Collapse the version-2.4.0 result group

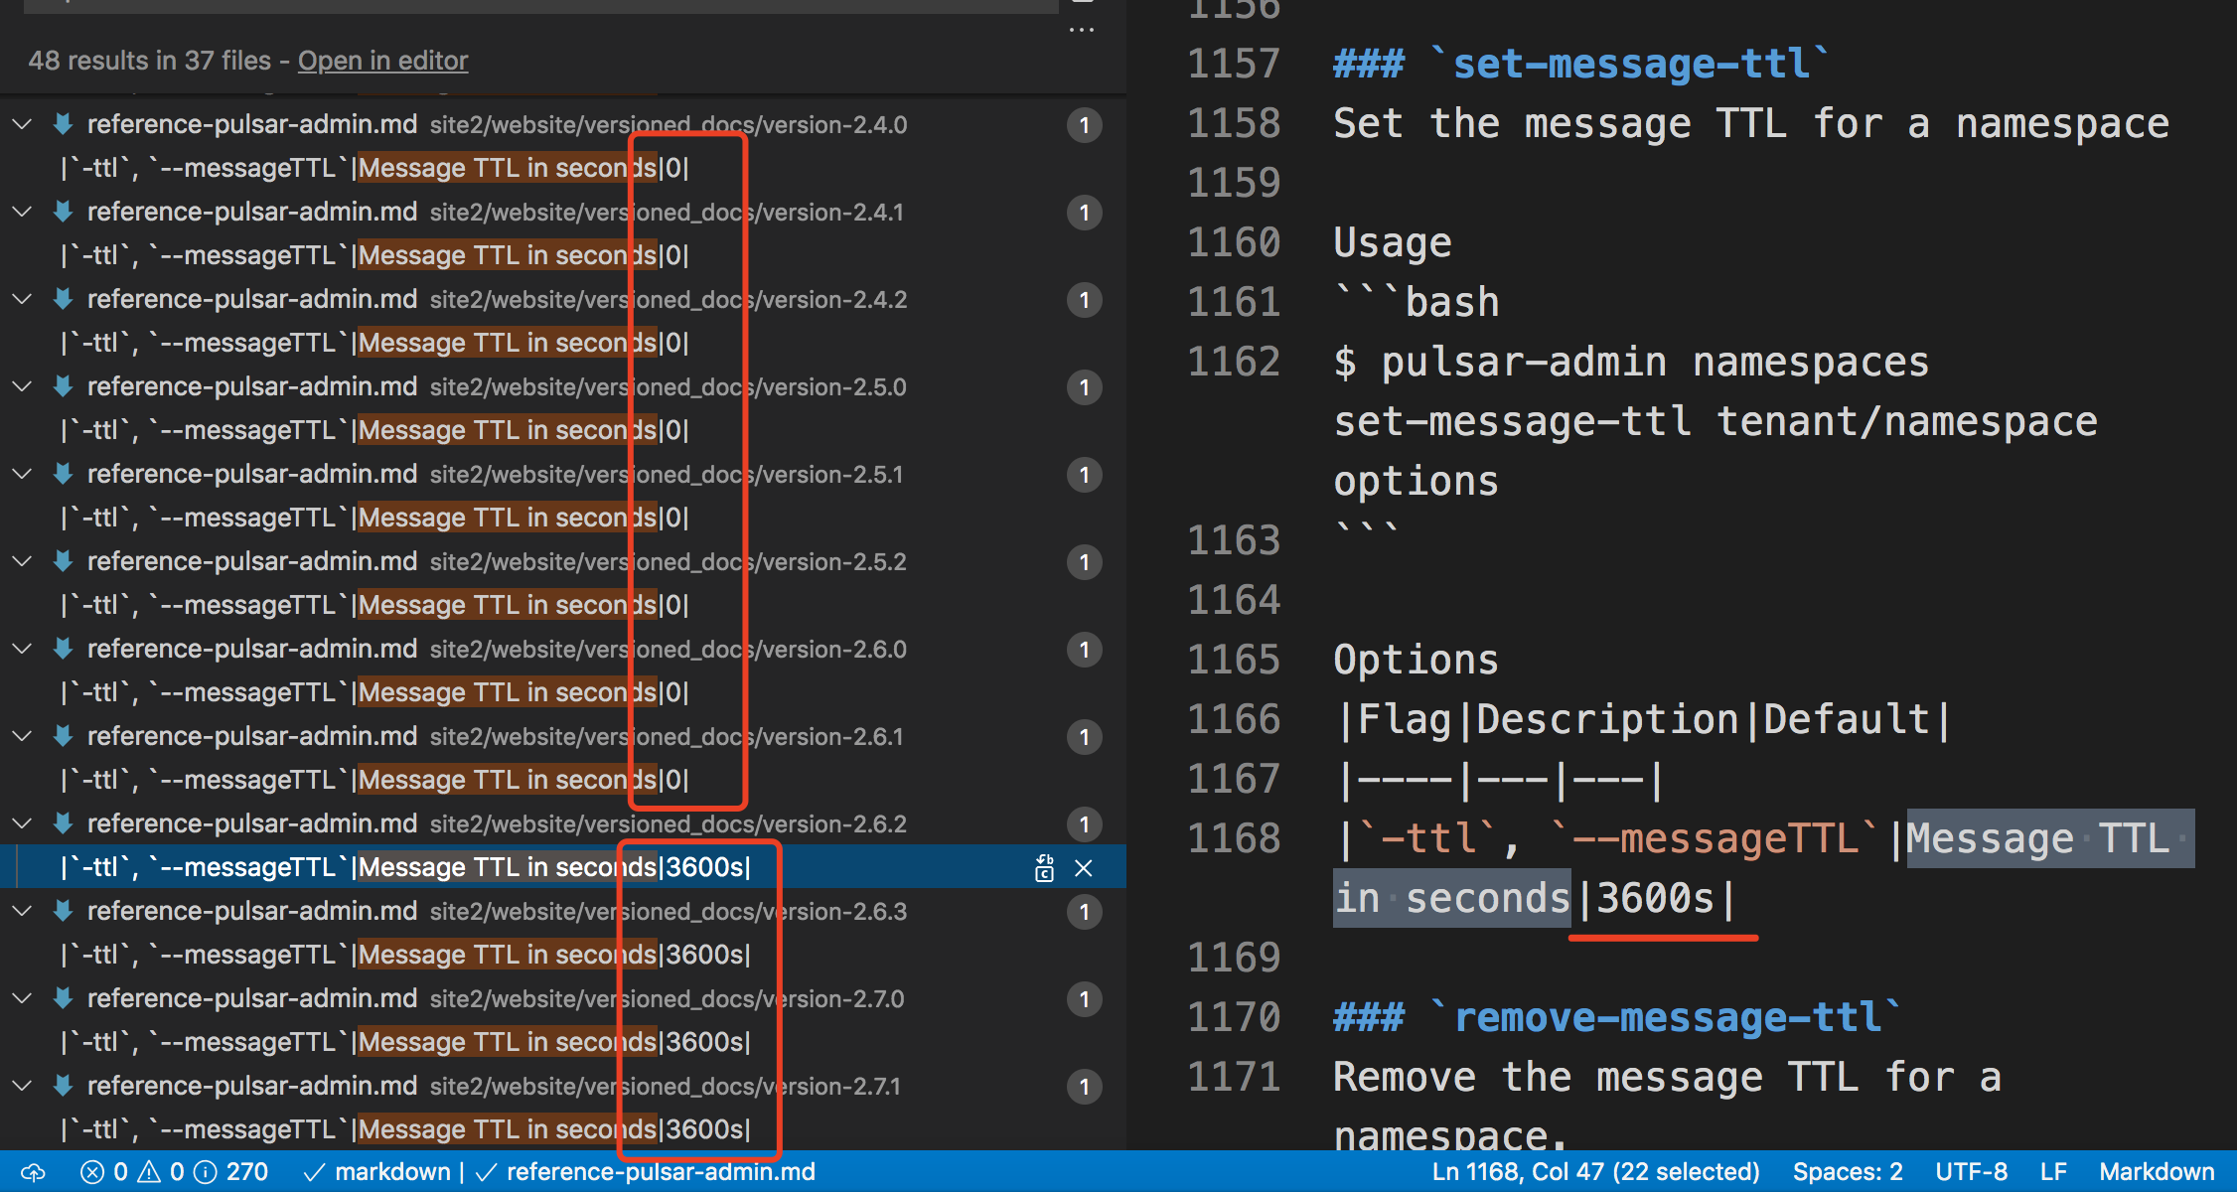tap(22, 125)
